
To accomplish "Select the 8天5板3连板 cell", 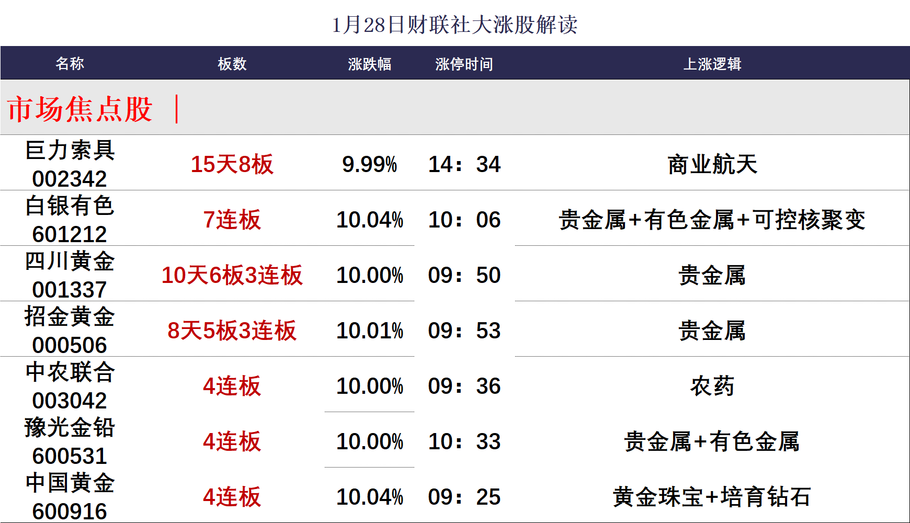I will (x=232, y=331).
